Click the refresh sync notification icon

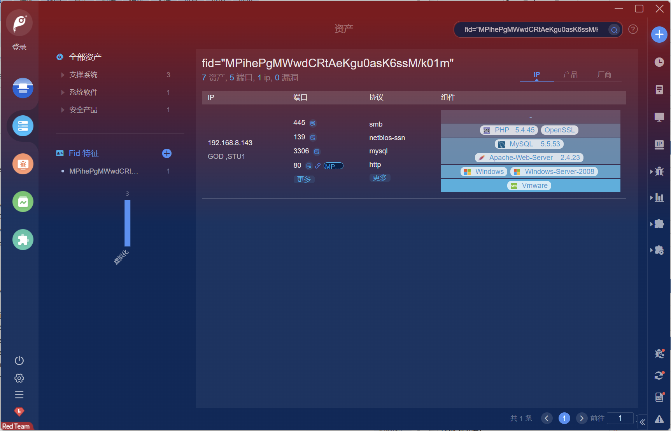tap(659, 375)
